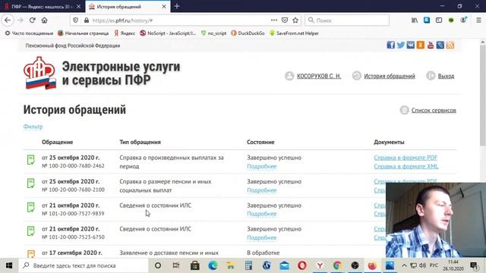
Task: Click В обработке status text
Action: pyautogui.click(x=264, y=253)
